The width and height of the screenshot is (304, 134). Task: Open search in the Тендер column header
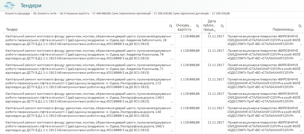click(x=171, y=26)
